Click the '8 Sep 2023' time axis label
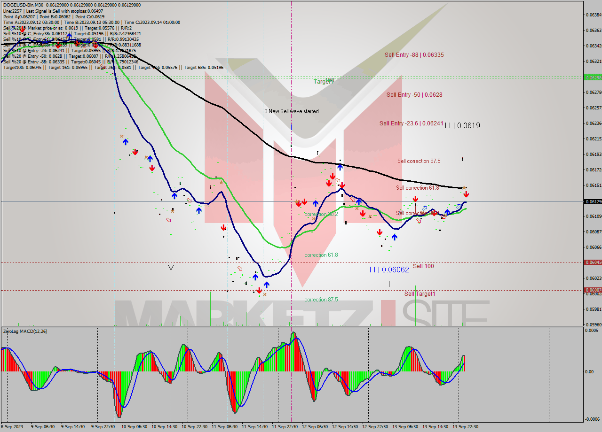Viewport: 602px width, 432px height. click(x=12, y=427)
